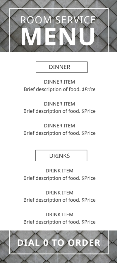This screenshot has width=117, height=263.
Task: Select the DRINKS section header box
Action: 61,155
